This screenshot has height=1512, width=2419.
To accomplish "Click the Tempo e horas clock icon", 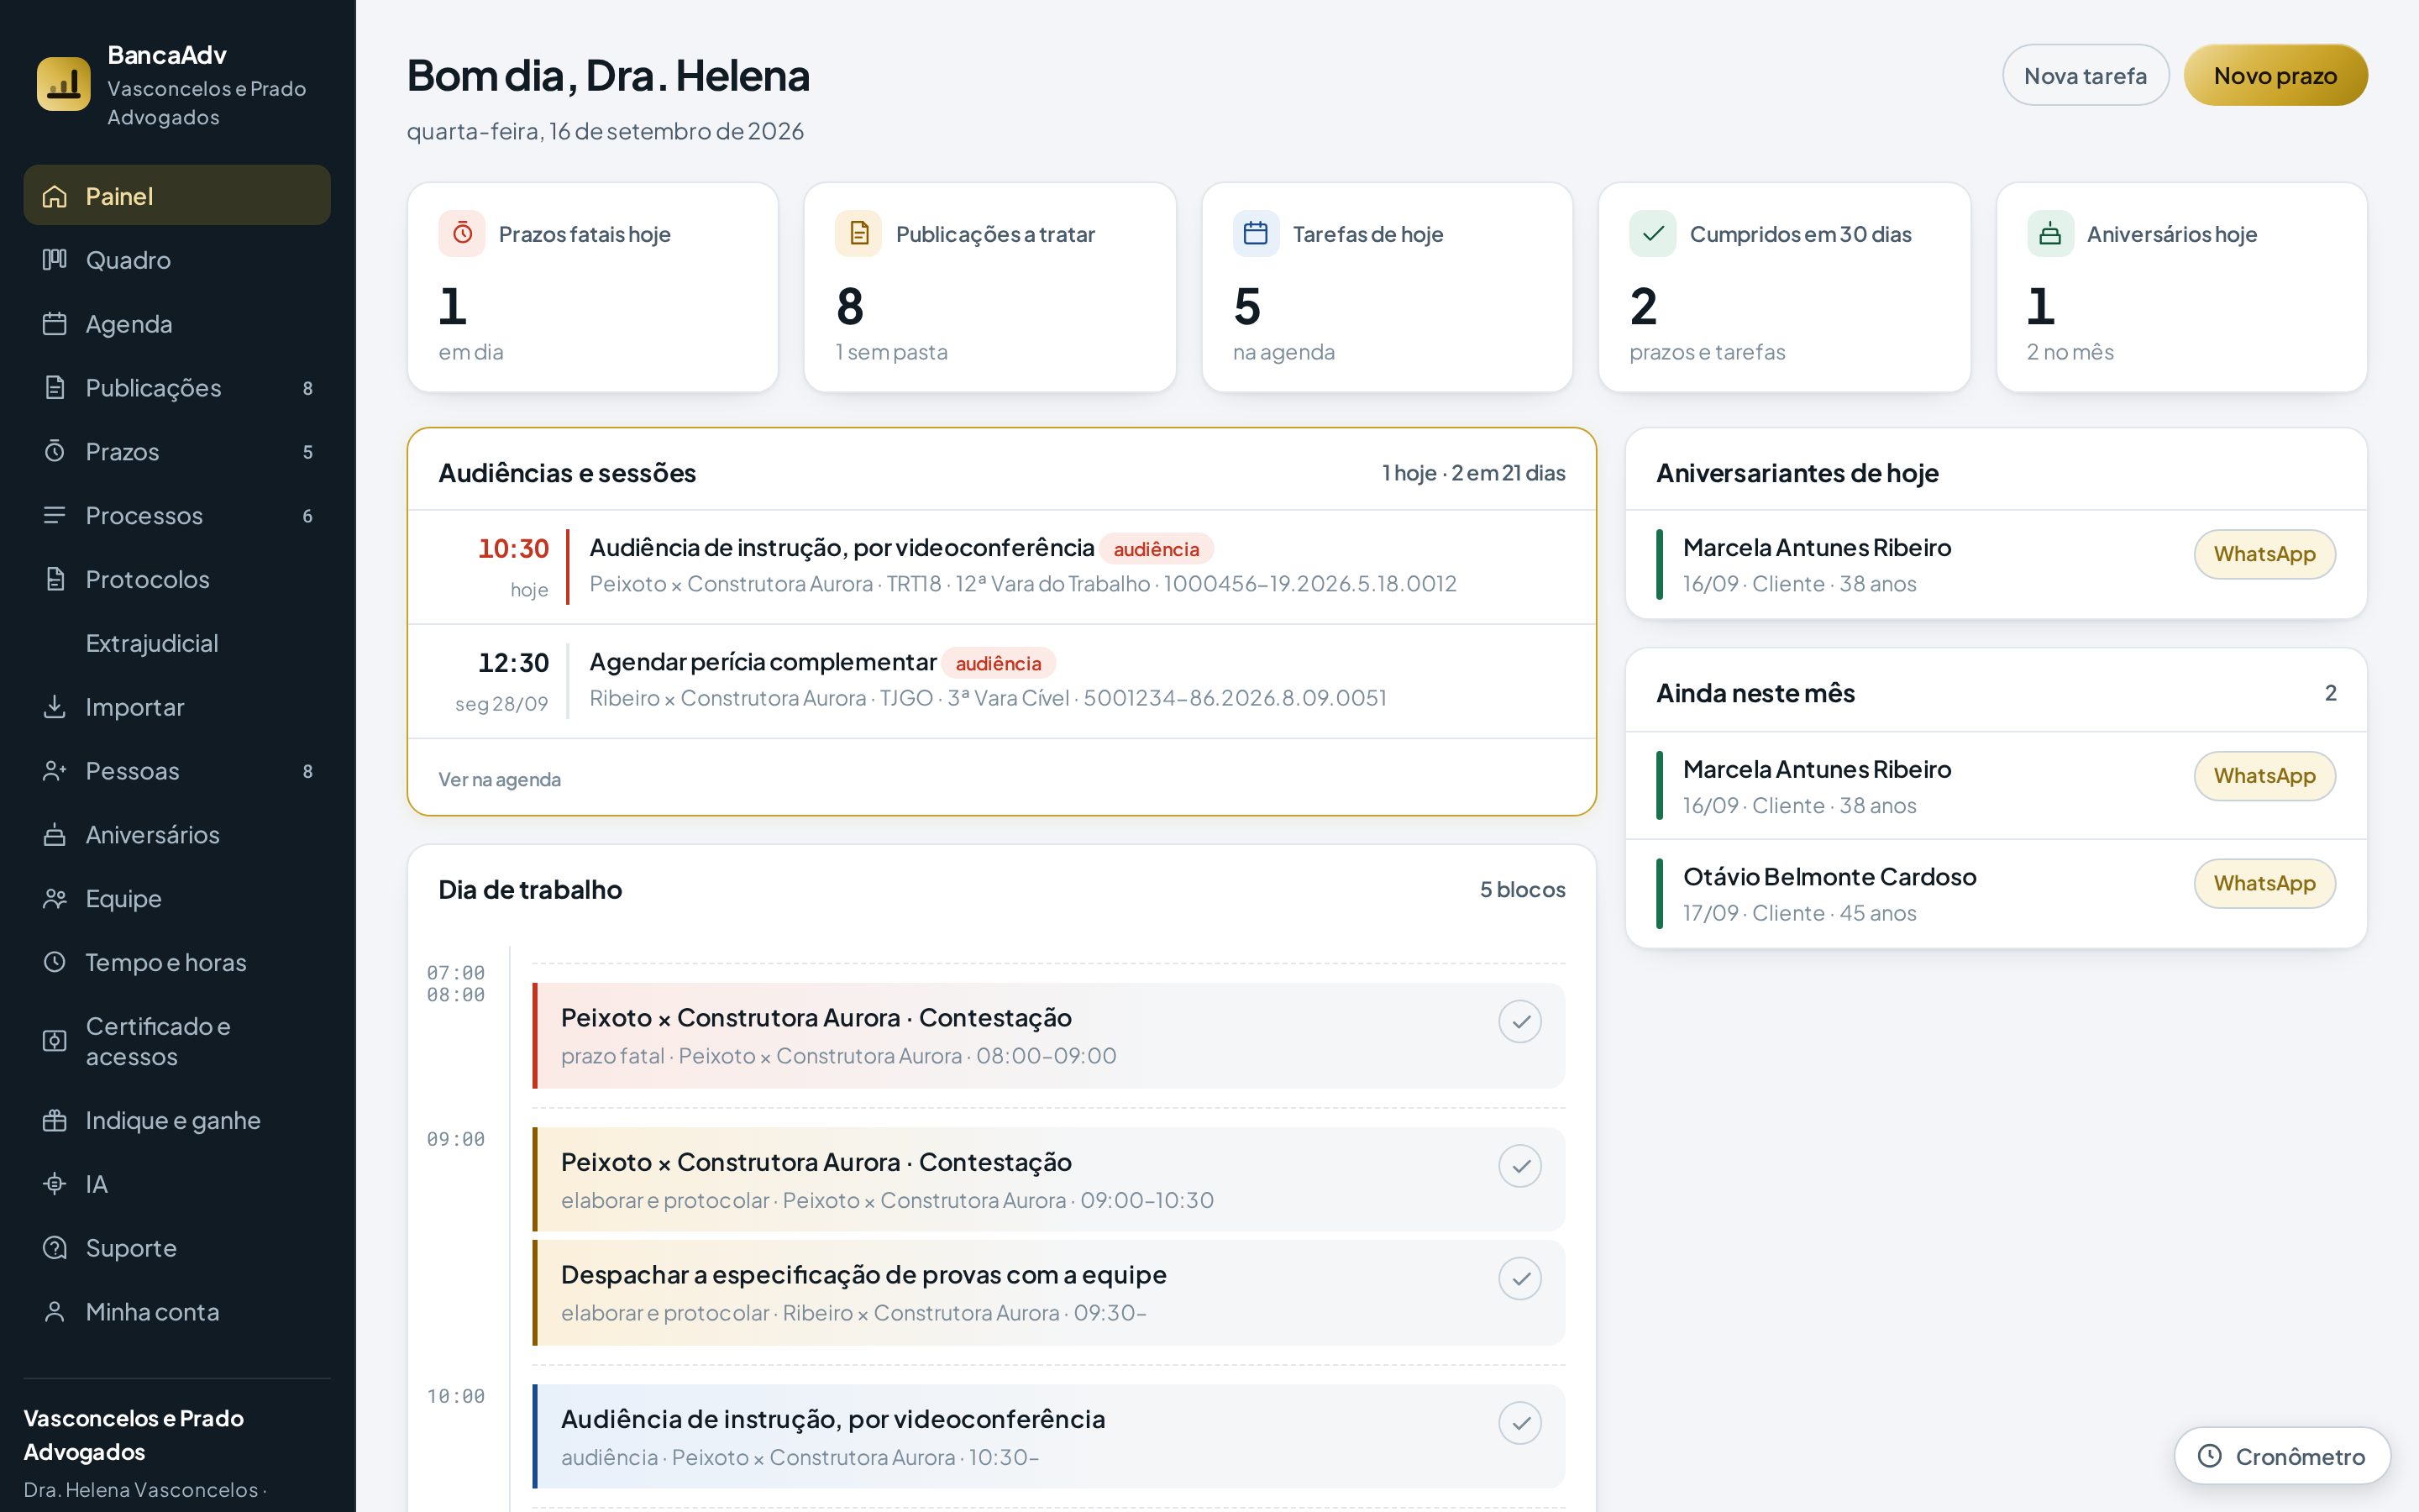I will tap(55, 963).
